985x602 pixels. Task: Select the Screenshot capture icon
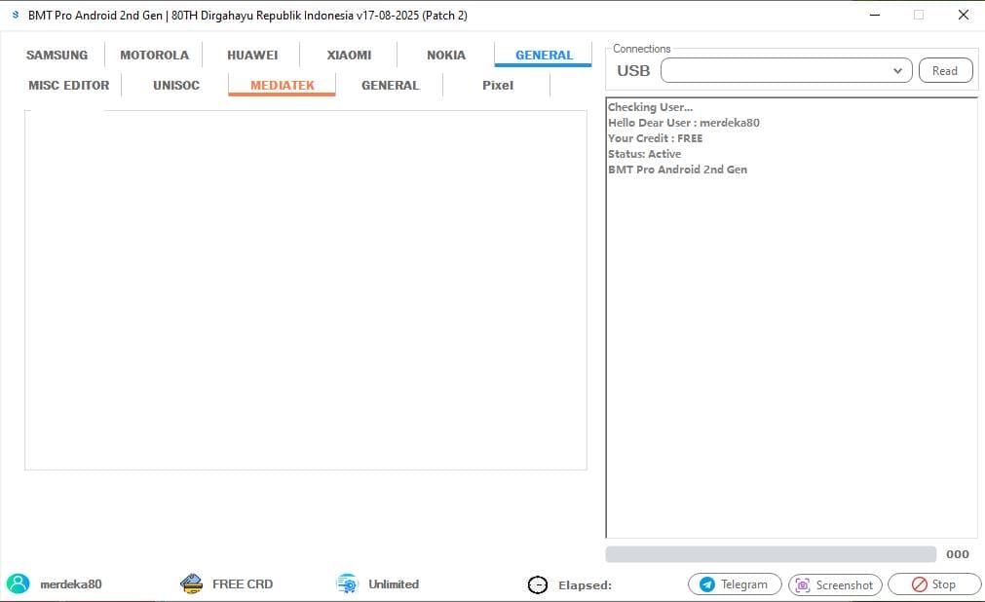tap(802, 585)
